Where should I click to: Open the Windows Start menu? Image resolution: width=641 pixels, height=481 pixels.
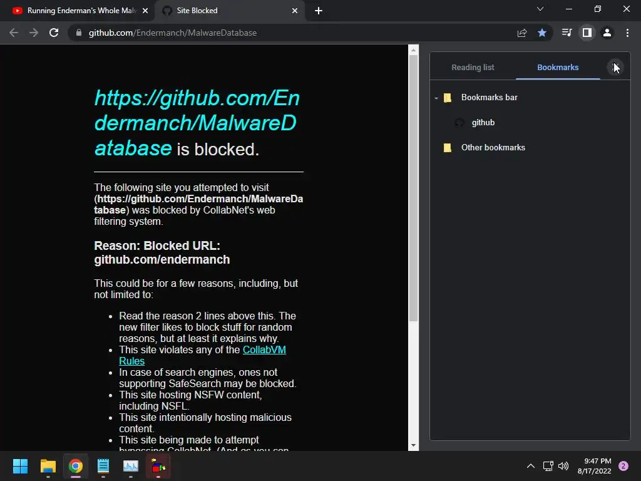click(x=20, y=466)
